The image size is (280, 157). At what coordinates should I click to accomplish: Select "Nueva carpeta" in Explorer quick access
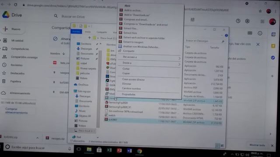88,68
